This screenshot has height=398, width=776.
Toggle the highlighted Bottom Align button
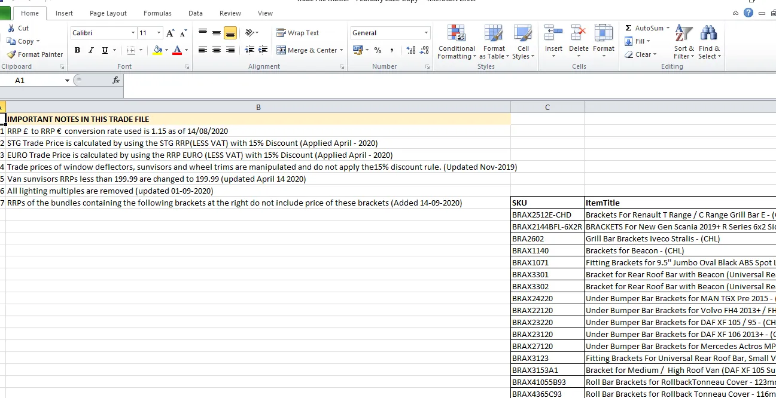(230, 33)
